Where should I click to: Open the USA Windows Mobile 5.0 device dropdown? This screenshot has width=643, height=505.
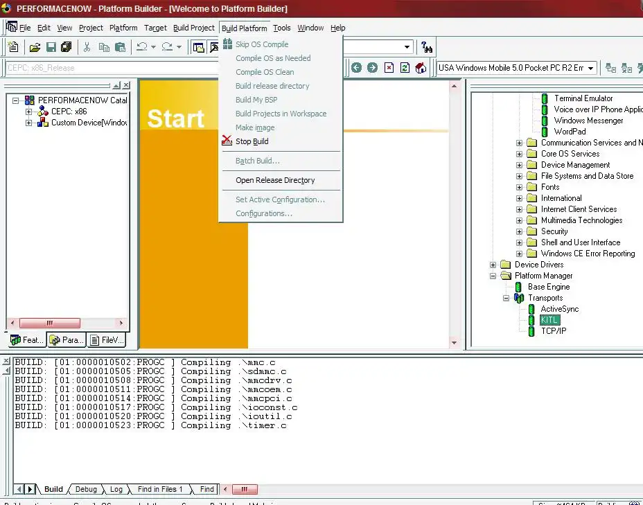point(590,68)
